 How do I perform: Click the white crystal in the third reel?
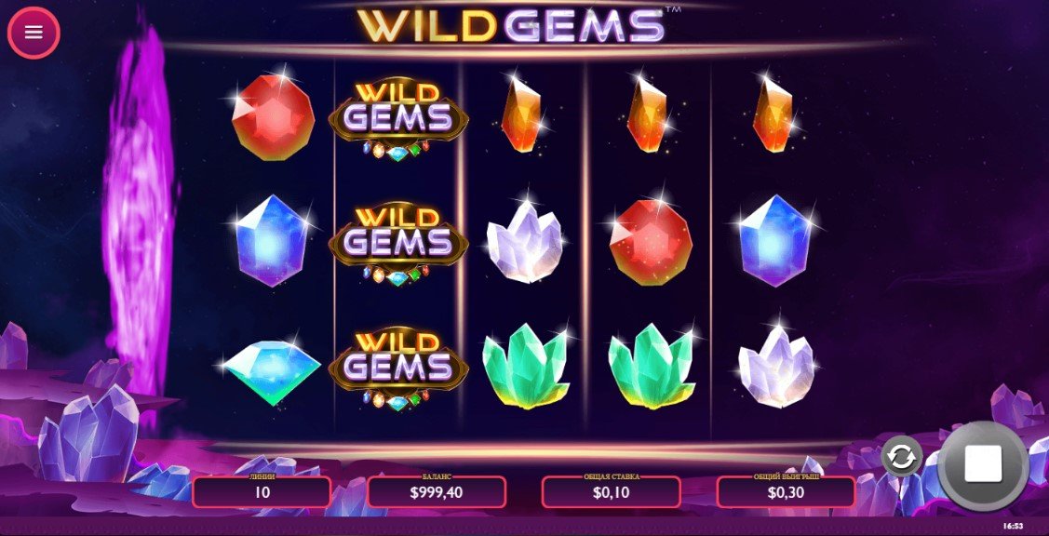[x=525, y=242]
